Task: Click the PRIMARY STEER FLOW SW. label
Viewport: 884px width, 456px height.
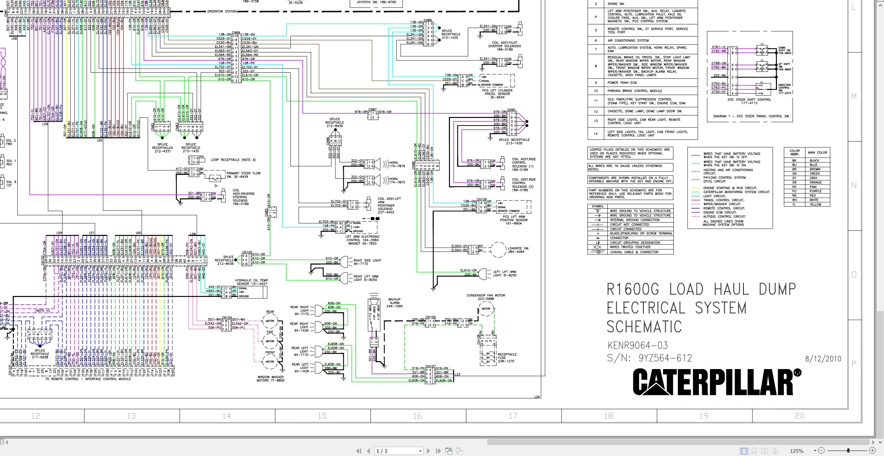Action: tap(243, 175)
